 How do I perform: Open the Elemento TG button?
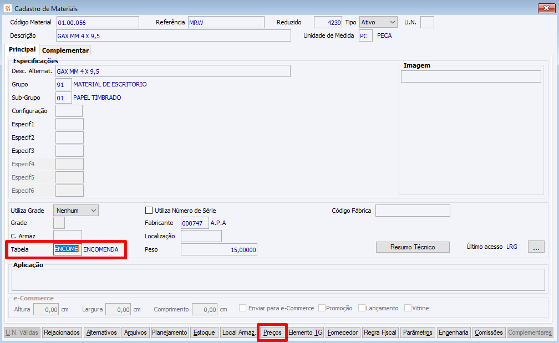(306, 332)
